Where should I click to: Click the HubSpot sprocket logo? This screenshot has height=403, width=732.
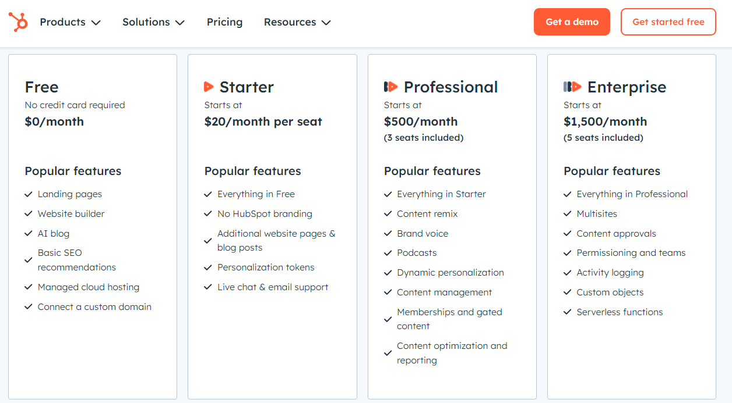[18, 22]
